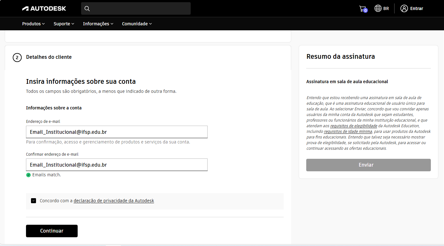Click the Continuar button
This screenshot has width=444, height=246.
click(52, 231)
